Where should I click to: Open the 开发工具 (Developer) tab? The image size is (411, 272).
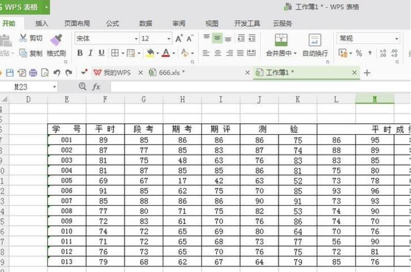(247, 24)
